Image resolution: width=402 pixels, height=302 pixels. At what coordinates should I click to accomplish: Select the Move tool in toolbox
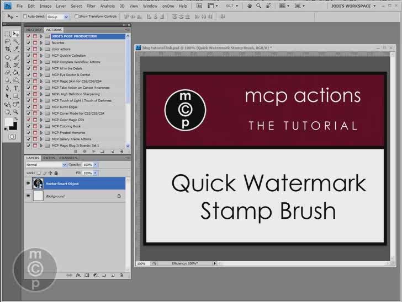(15, 34)
